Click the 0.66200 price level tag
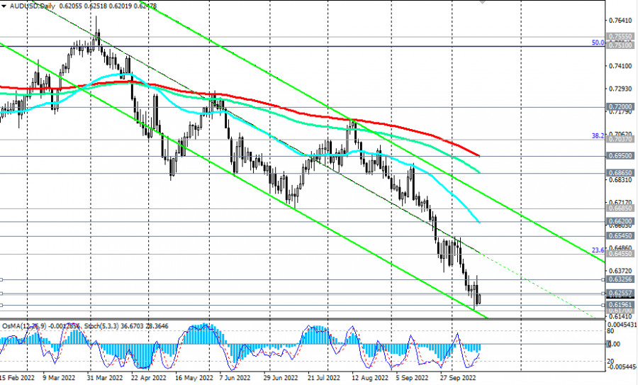 tap(620, 221)
